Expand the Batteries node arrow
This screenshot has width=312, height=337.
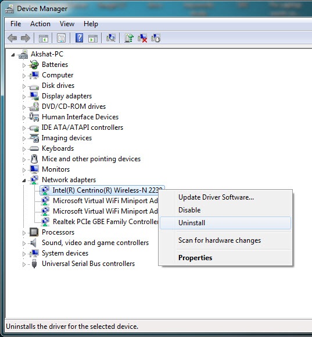click(x=24, y=65)
